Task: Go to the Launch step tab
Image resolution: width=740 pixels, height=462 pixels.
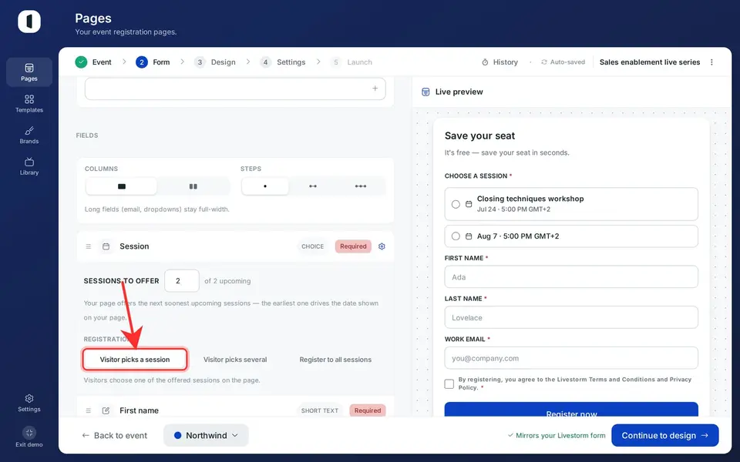Action: coord(351,62)
